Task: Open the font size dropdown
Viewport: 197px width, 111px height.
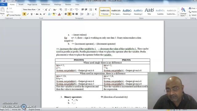Action: [x=43, y=10]
